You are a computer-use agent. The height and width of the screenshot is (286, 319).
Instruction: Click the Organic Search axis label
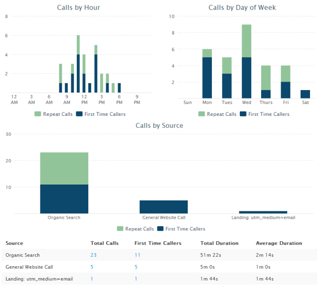[x=64, y=217]
